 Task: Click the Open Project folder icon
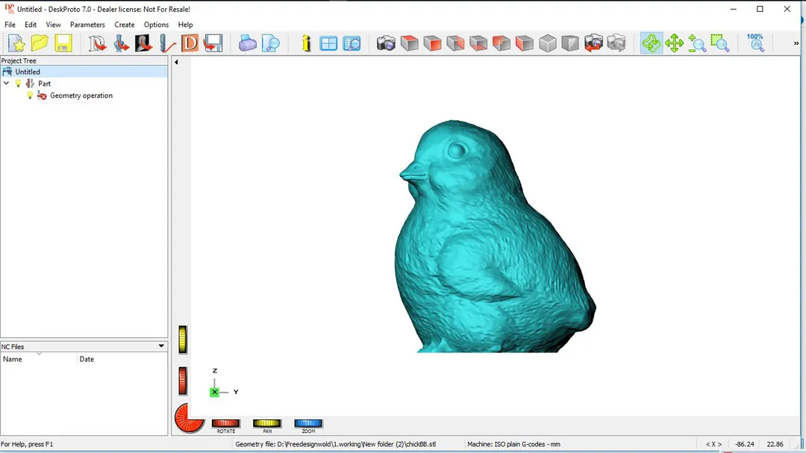40,43
